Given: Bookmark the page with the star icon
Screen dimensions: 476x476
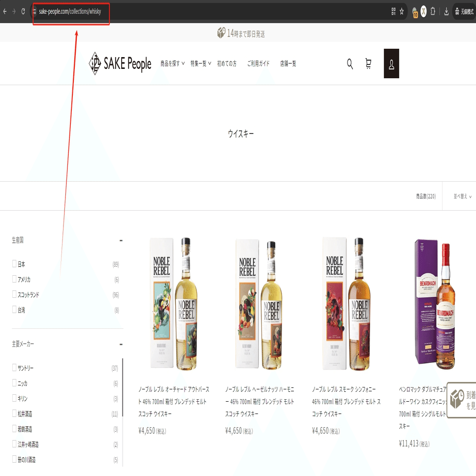Looking at the screenshot, I should [402, 11].
